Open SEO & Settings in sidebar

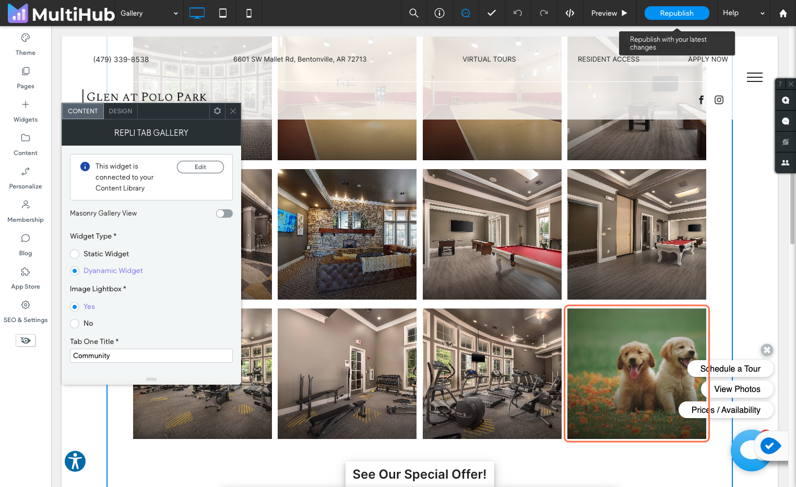coord(26,312)
